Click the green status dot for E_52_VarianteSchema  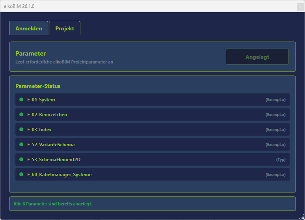point(21,144)
